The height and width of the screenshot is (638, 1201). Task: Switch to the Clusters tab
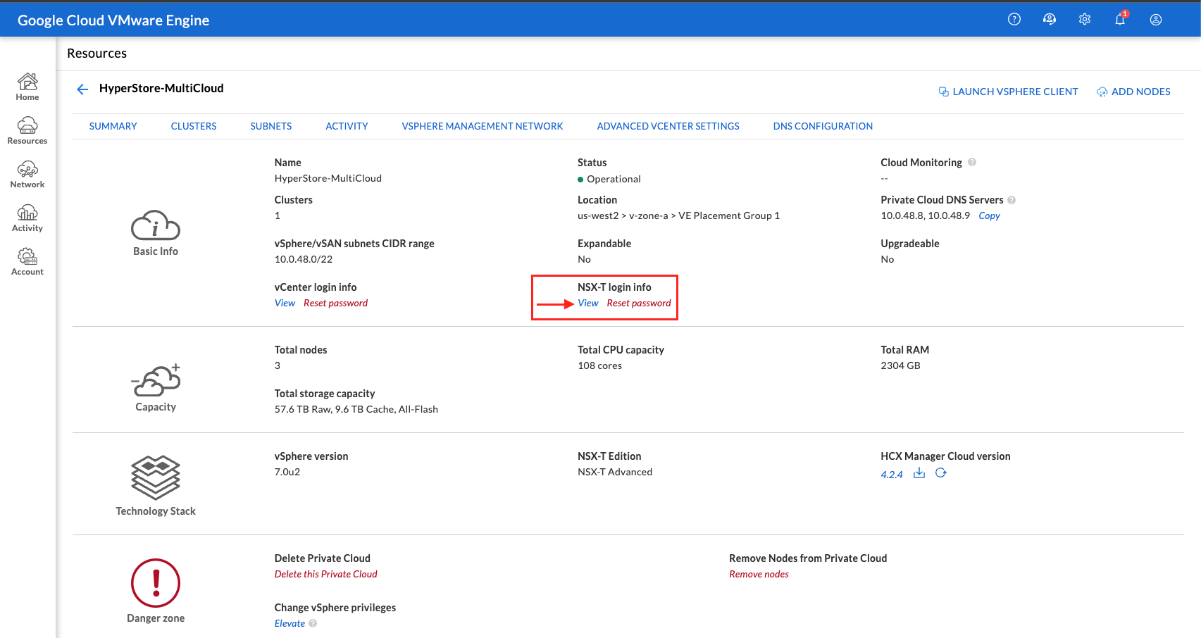pyautogui.click(x=194, y=126)
